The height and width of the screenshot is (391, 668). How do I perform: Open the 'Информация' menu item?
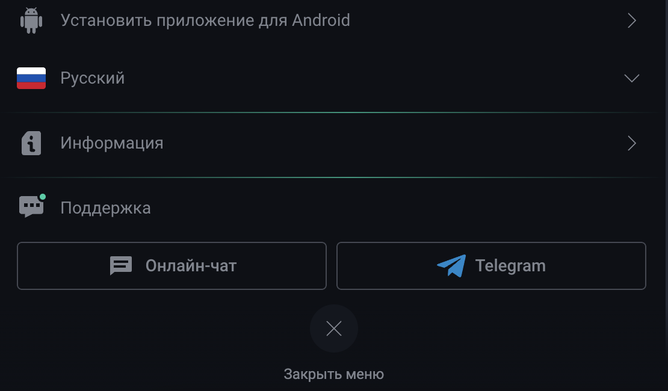112,143
